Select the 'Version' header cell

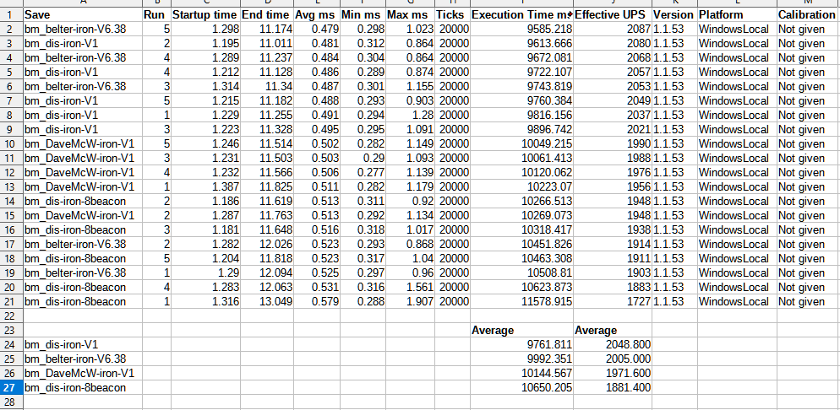coord(674,15)
